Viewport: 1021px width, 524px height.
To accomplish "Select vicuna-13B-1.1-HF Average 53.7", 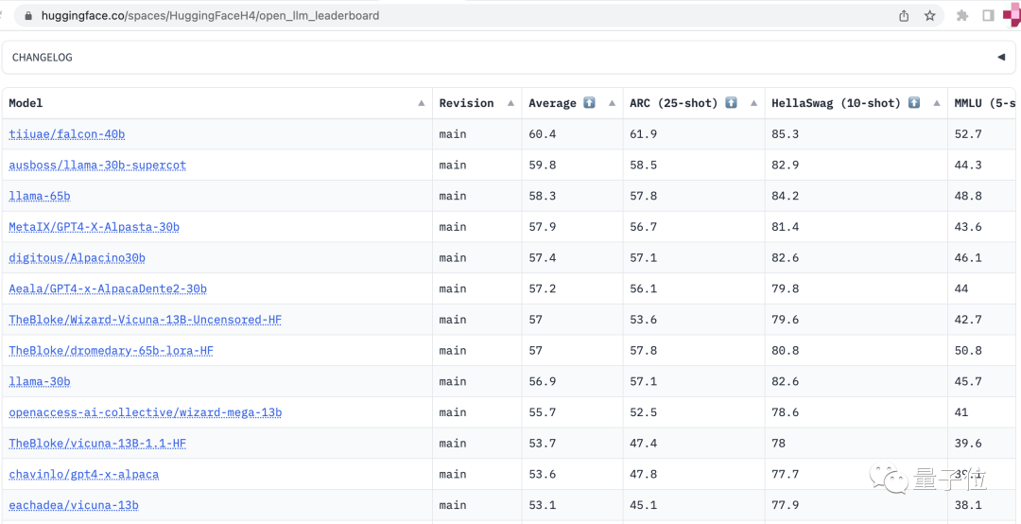I will 542,444.
